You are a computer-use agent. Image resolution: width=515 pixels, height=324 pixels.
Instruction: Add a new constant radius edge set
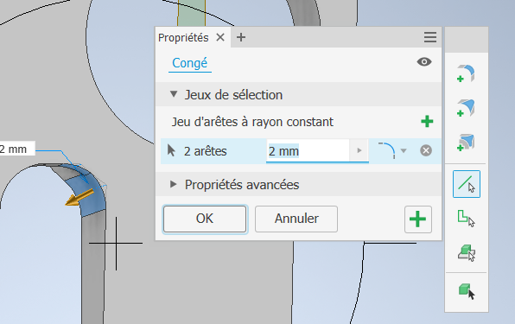(427, 122)
